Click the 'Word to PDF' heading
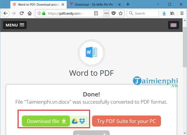Viewport: 187px width, 135px height. click(x=91, y=73)
